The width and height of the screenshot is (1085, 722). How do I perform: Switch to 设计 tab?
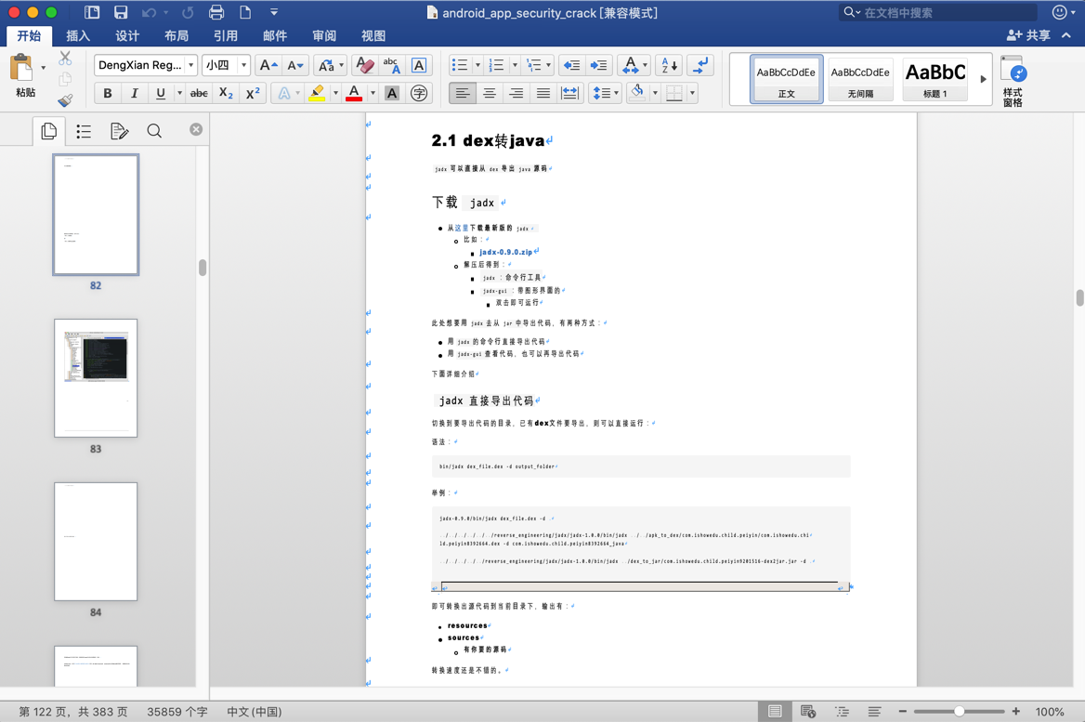click(x=127, y=36)
